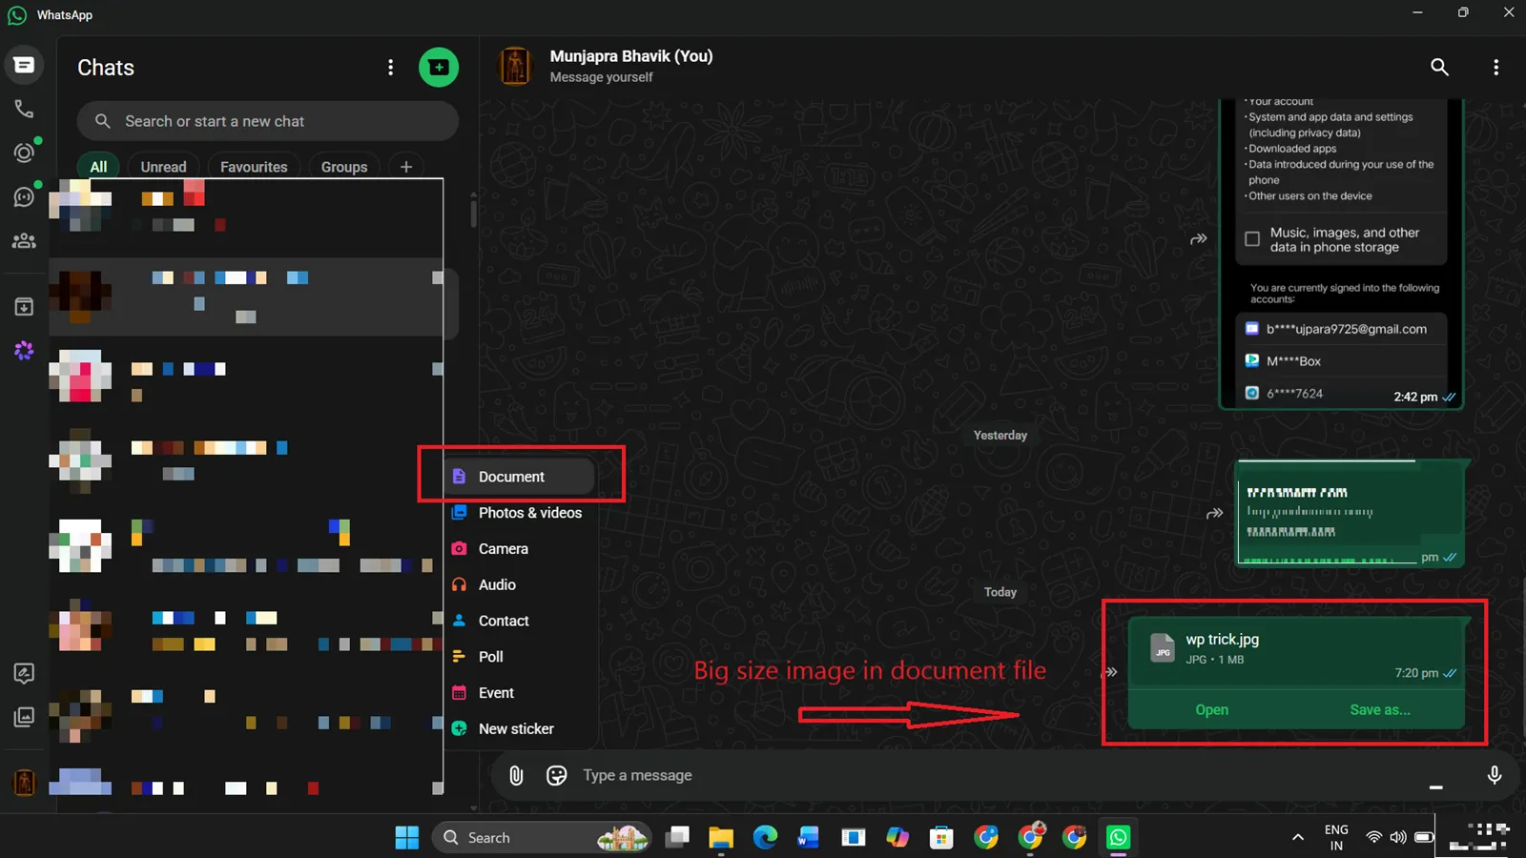This screenshot has width=1526, height=858.
Task: Select the Unread chats filter
Action: click(x=163, y=166)
